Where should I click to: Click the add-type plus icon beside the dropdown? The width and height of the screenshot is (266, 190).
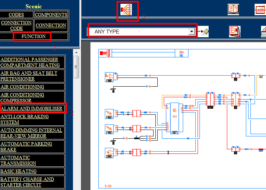pyautogui.click(x=203, y=32)
